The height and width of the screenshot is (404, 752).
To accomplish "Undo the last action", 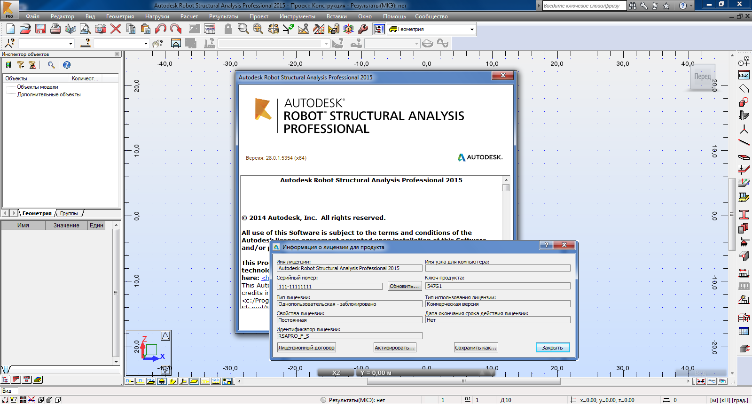I will tap(161, 29).
